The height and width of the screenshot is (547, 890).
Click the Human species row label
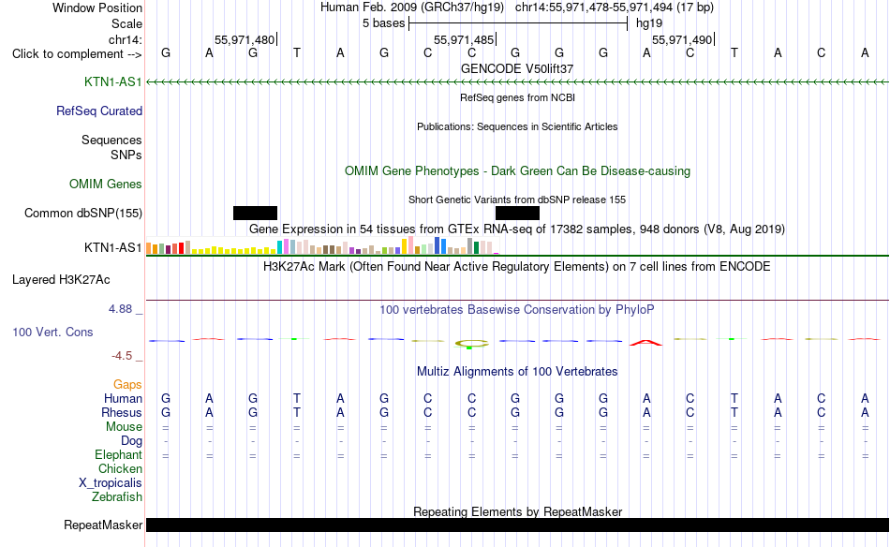coord(123,399)
